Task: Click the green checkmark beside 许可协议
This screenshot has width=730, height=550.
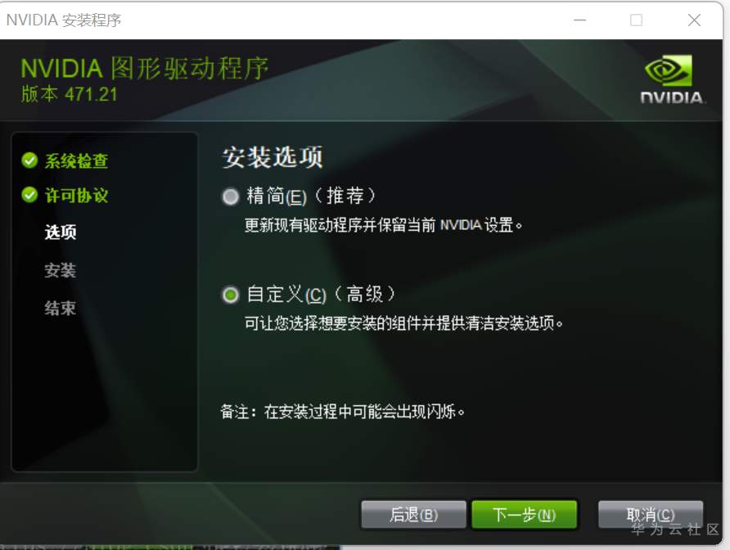Action: click(x=29, y=195)
